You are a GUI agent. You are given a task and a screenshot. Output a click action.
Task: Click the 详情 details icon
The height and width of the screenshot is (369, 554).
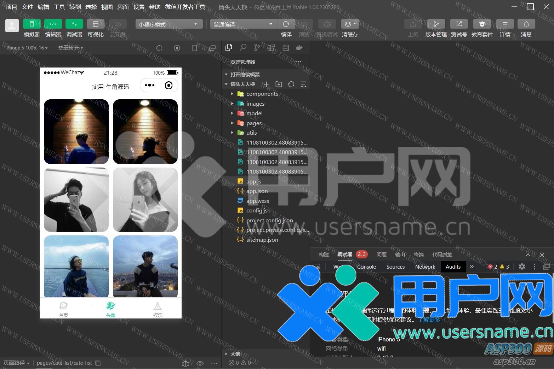(505, 24)
